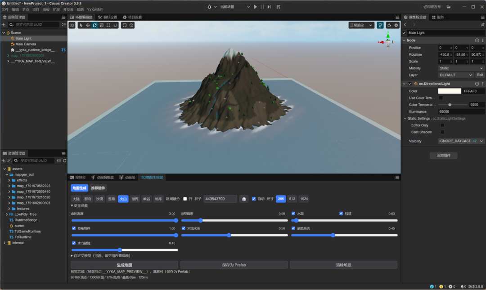
Task: Enable the Cast Shadow checkbox
Action: [x=442, y=132]
